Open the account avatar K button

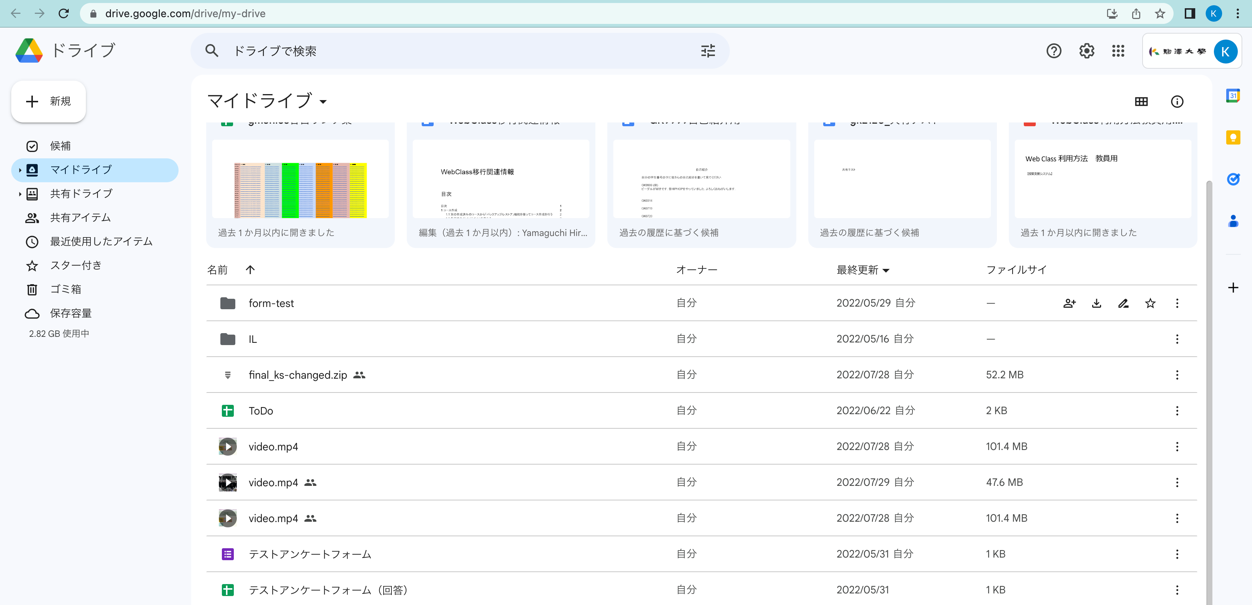click(1224, 52)
